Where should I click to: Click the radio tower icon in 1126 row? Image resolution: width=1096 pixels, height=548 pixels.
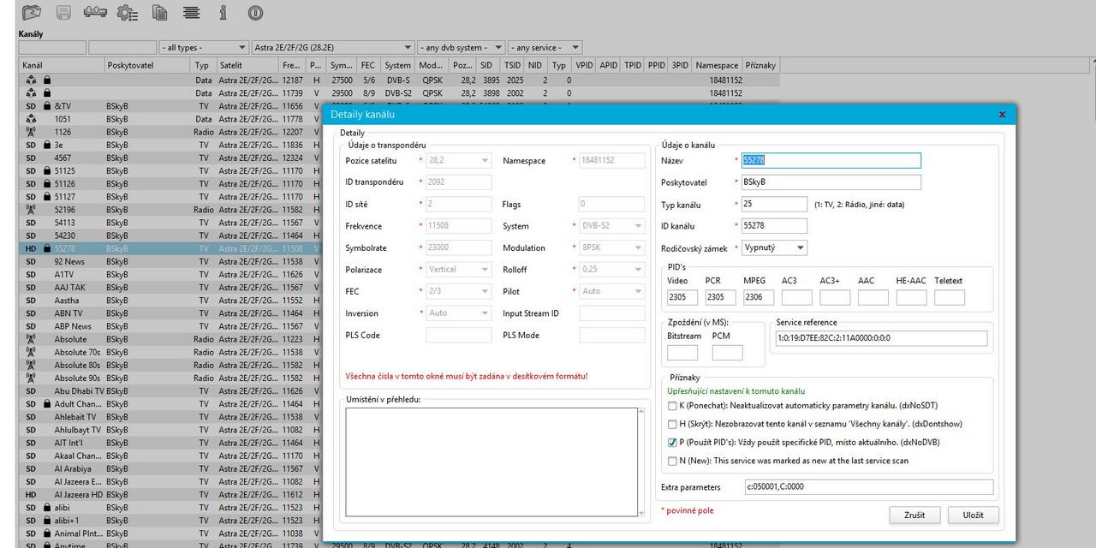[31, 132]
